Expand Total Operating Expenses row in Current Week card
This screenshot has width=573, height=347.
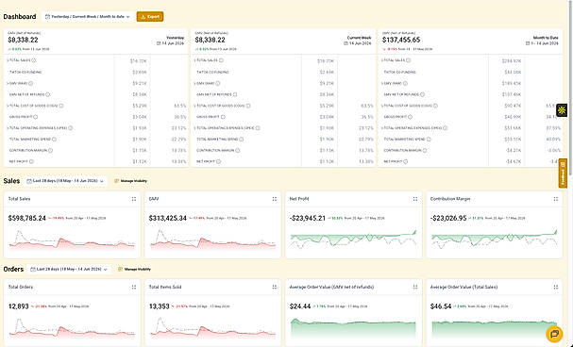(x=194, y=128)
